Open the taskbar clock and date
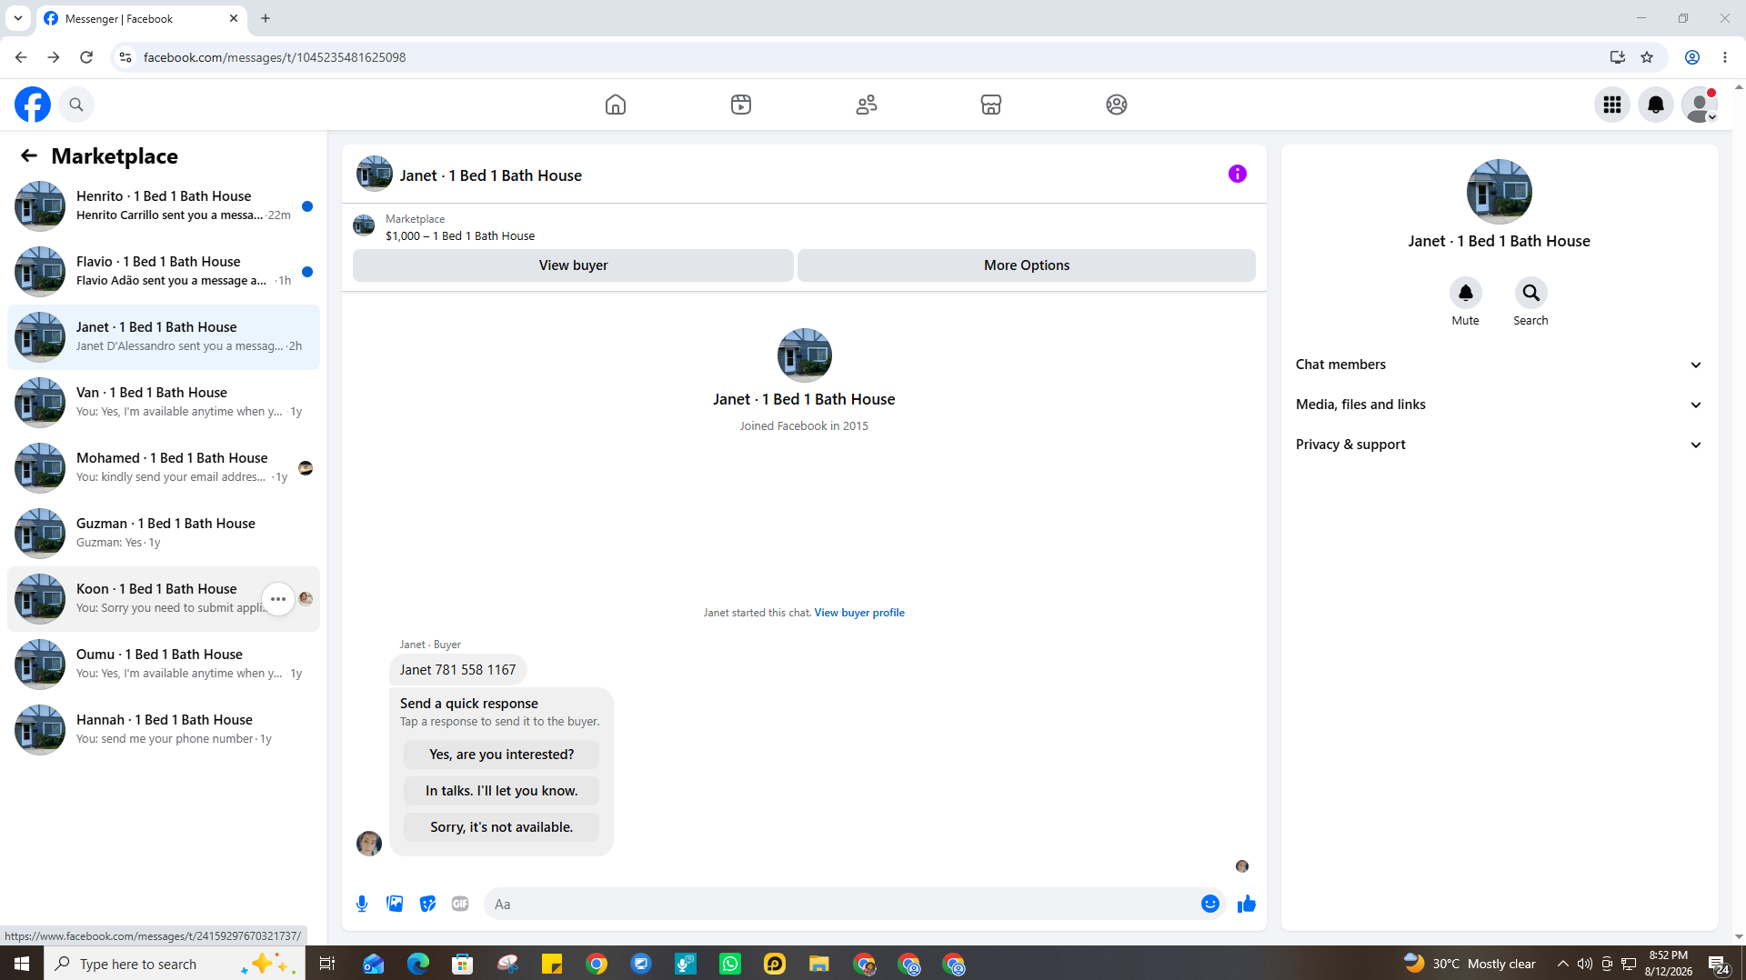 (1669, 964)
